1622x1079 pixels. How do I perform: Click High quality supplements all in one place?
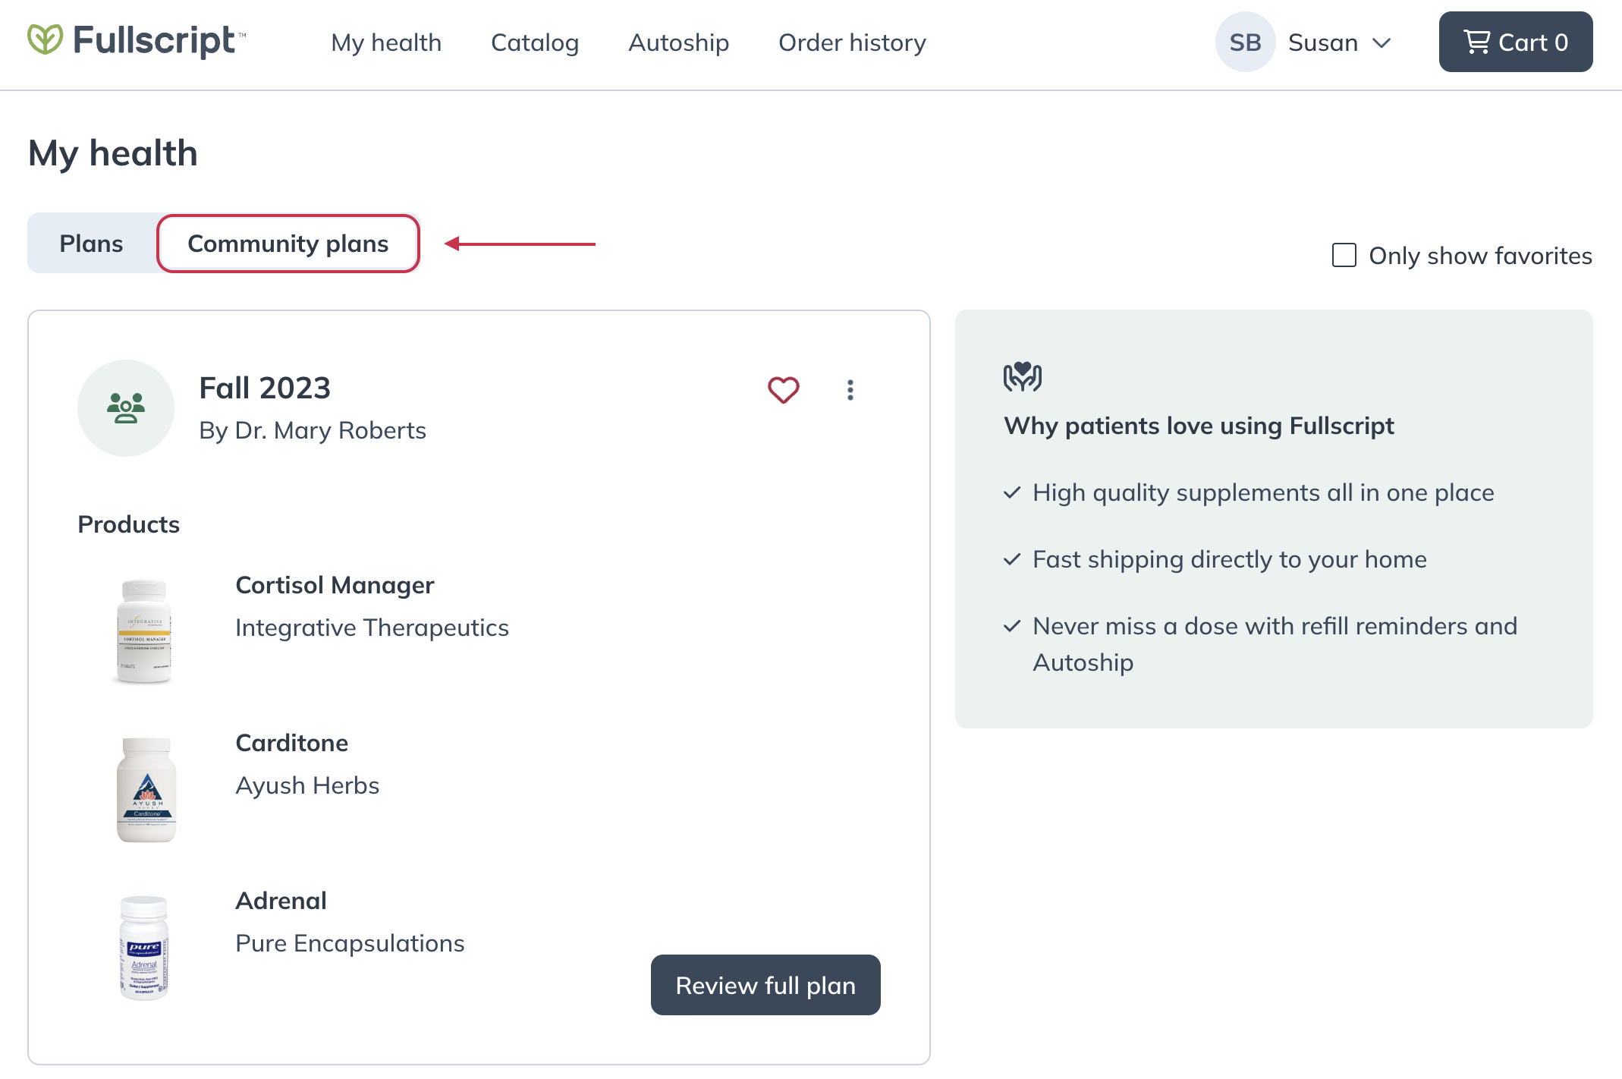pyautogui.click(x=1263, y=492)
